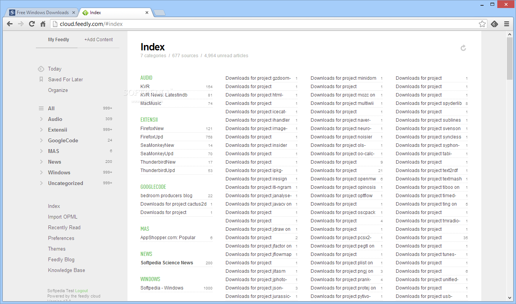Click the scrollbar up arrow
The height and width of the screenshot is (304, 516).
[x=510, y=34]
